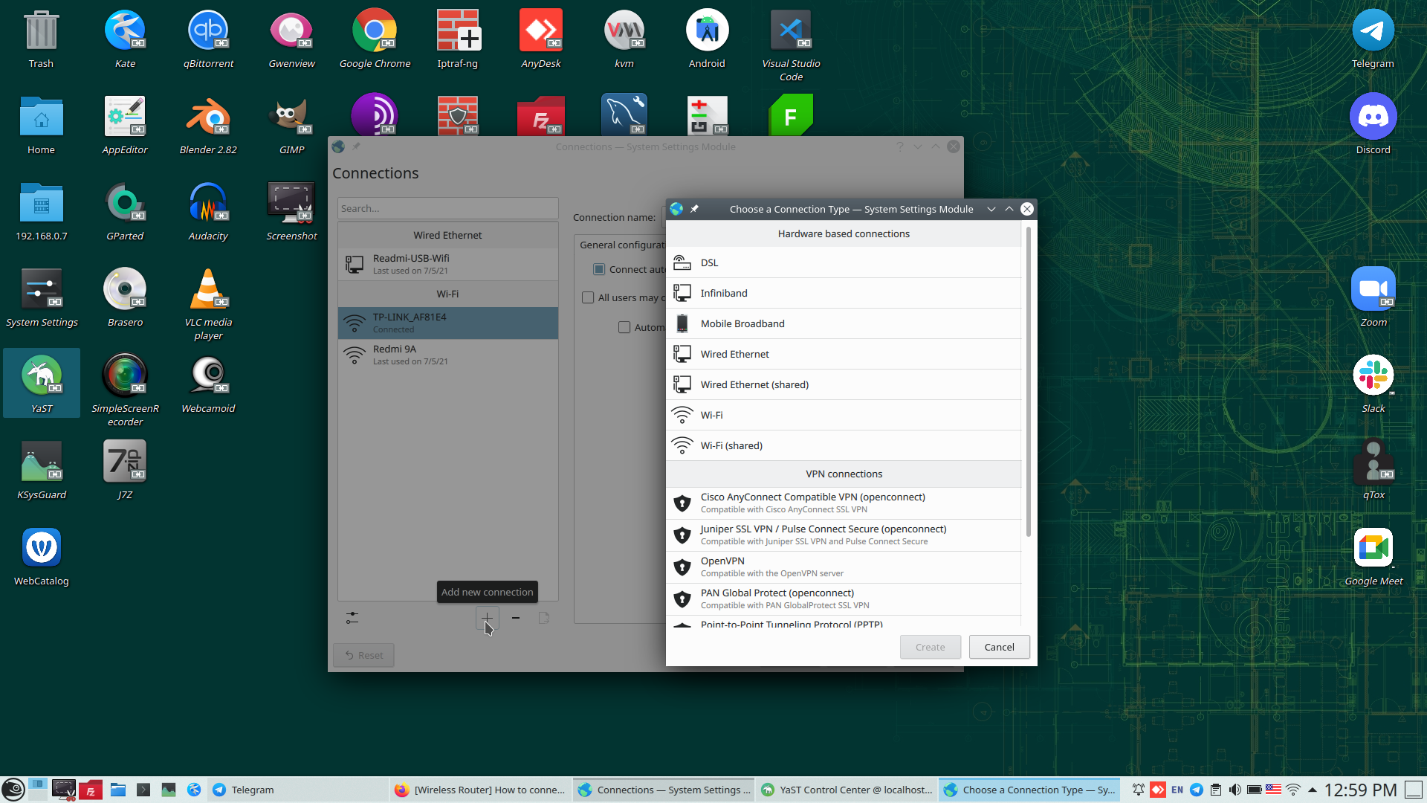Toggle the Connect automatically checkbox

click(599, 269)
